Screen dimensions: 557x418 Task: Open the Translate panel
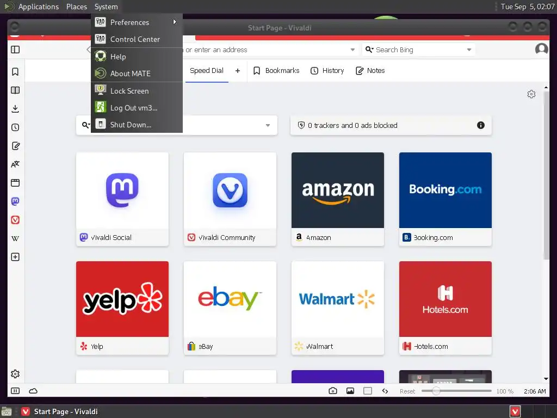pyautogui.click(x=15, y=164)
